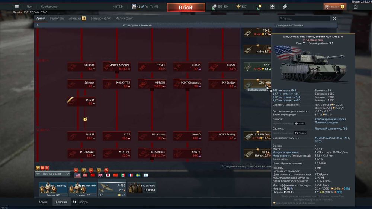Choose vehicle for Экипаж №2
Screen dimensions: 372x209
83,189
